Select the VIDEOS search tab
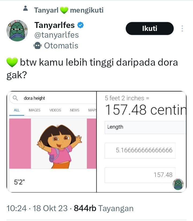 55,110
